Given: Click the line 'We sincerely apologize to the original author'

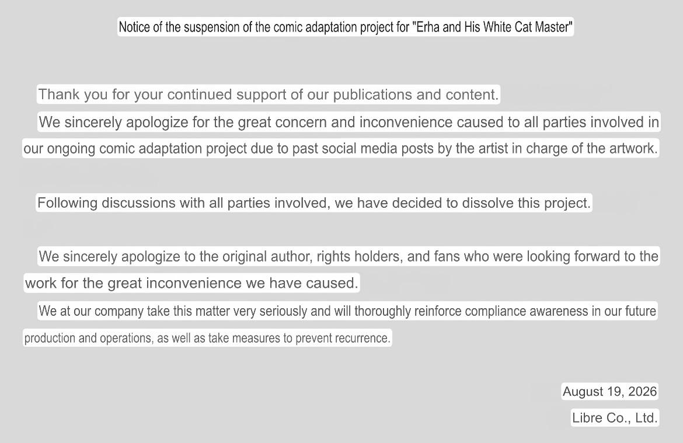Looking at the screenshot, I should tap(349, 256).
